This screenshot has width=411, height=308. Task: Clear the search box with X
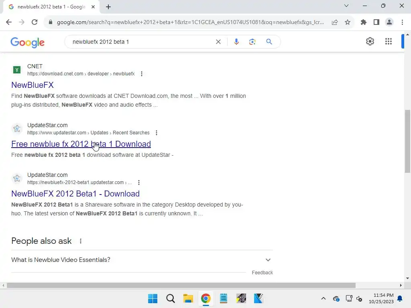click(218, 42)
